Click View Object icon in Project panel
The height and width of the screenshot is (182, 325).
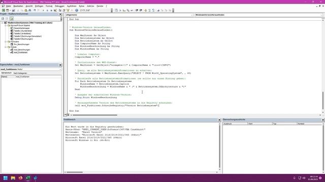(7, 19)
